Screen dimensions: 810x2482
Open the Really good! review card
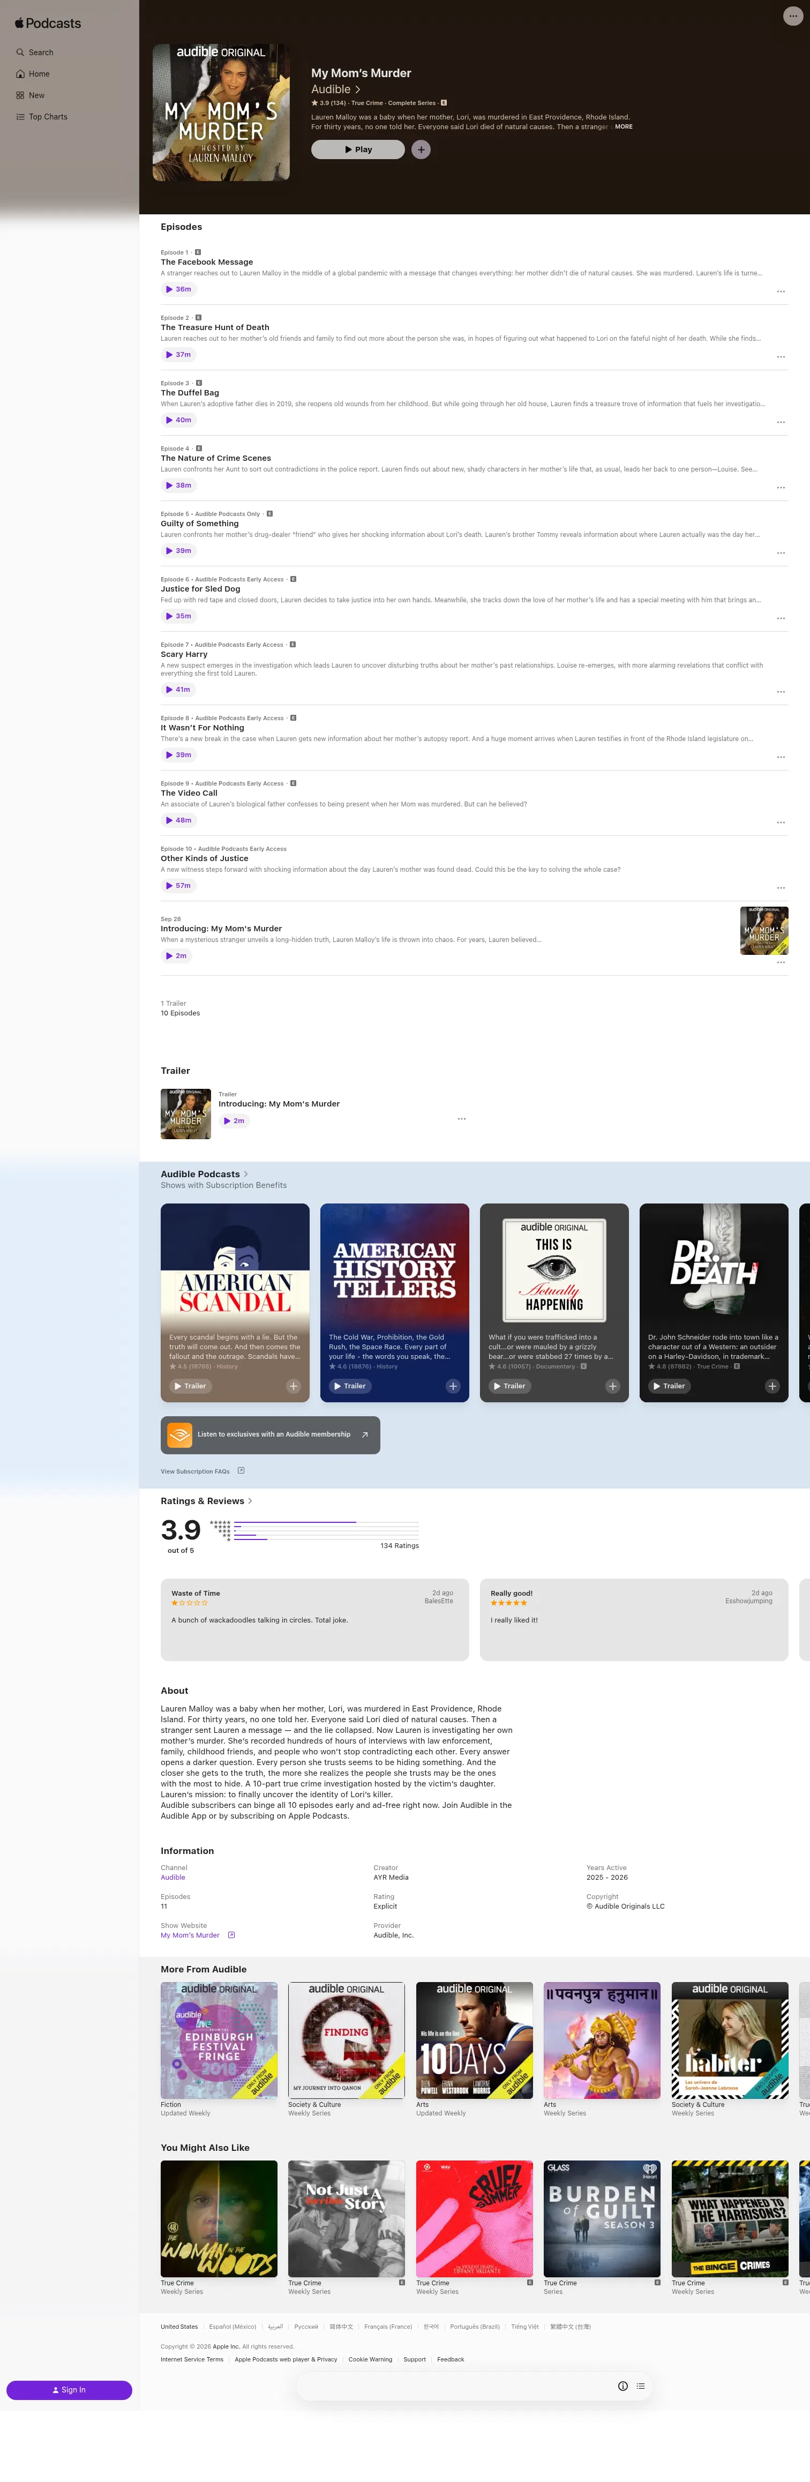[x=634, y=1620]
